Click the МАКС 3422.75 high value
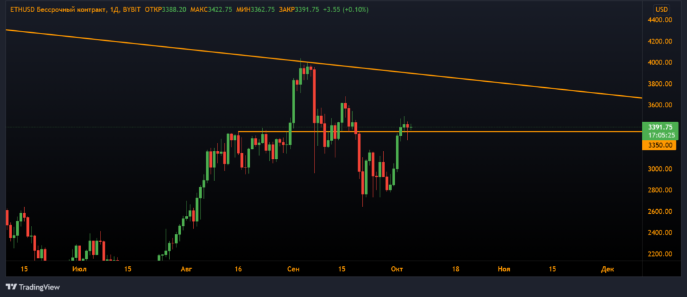The height and width of the screenshot is (297, 687). tap(210, 9)
